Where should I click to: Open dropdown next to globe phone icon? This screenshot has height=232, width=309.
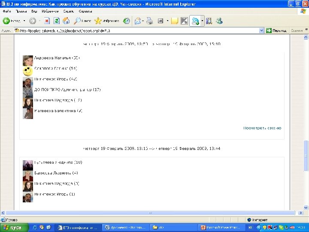click(x=202, y=21)
